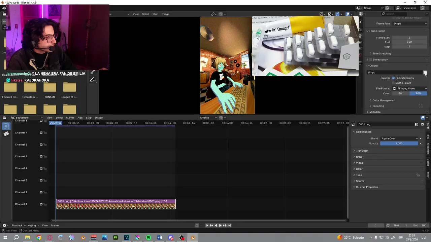Viewport: 431px width, 242px height.
Task: Open Google Chrome from the taskbar
Action: pos(39,238)
